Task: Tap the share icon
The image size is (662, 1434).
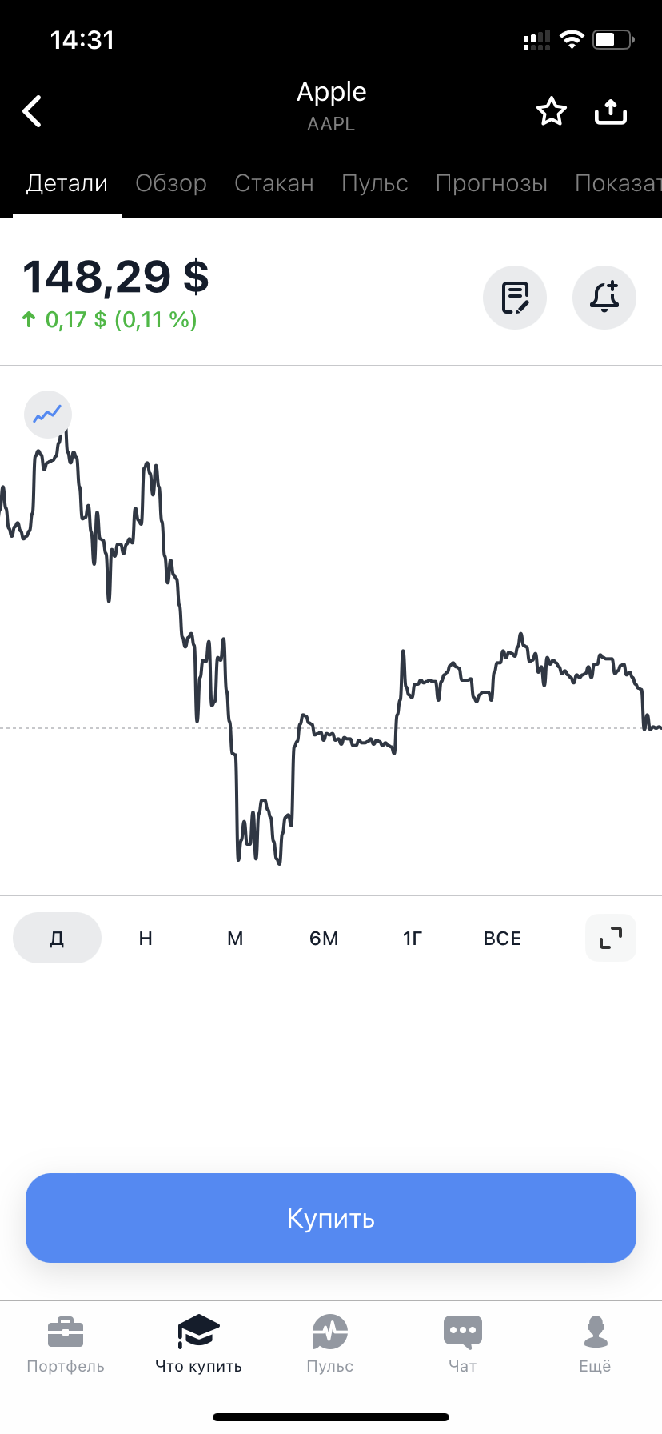Action: tap(611, 111)
